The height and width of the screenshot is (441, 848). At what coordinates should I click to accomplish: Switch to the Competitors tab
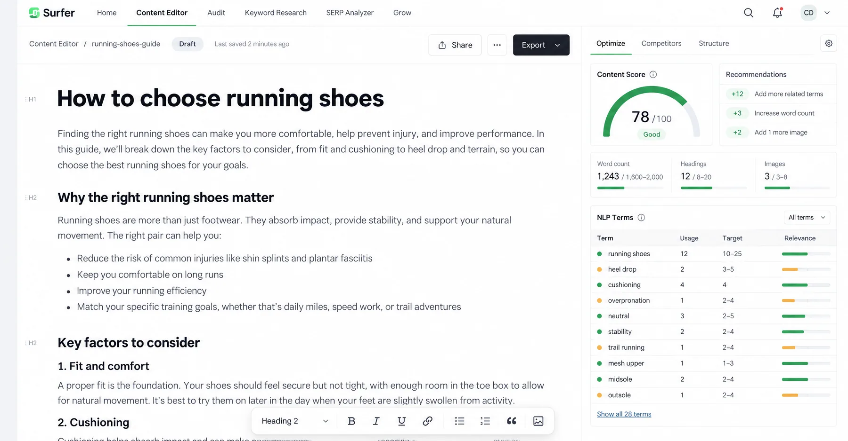pyautogui.click(x=661, y=43)
